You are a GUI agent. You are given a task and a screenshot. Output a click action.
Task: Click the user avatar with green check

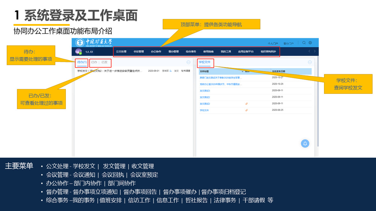79,52
